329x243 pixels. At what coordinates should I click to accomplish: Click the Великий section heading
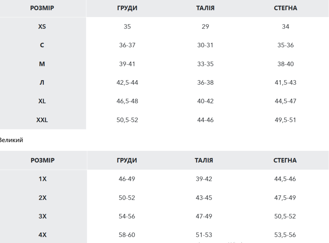point(11,140)
